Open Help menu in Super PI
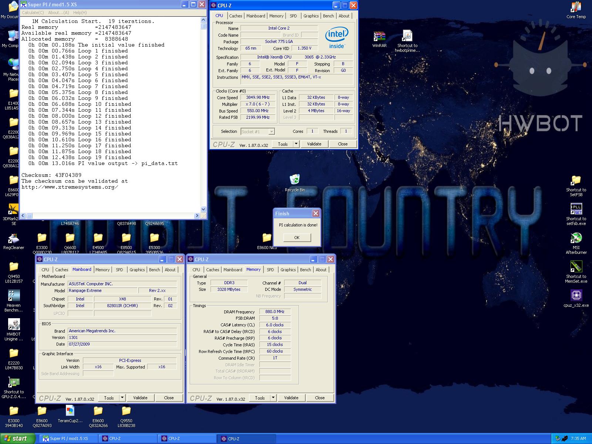 point(80,13)
